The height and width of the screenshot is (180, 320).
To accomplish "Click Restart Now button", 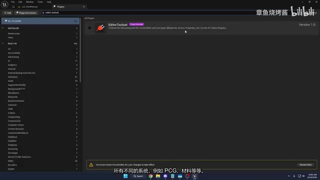I will point(305,164).
